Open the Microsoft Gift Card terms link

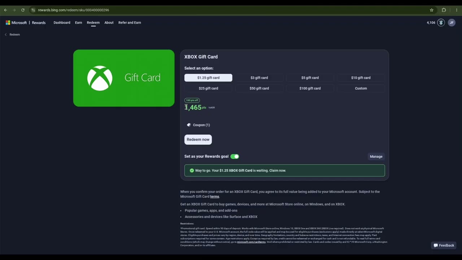click(215, 197)
